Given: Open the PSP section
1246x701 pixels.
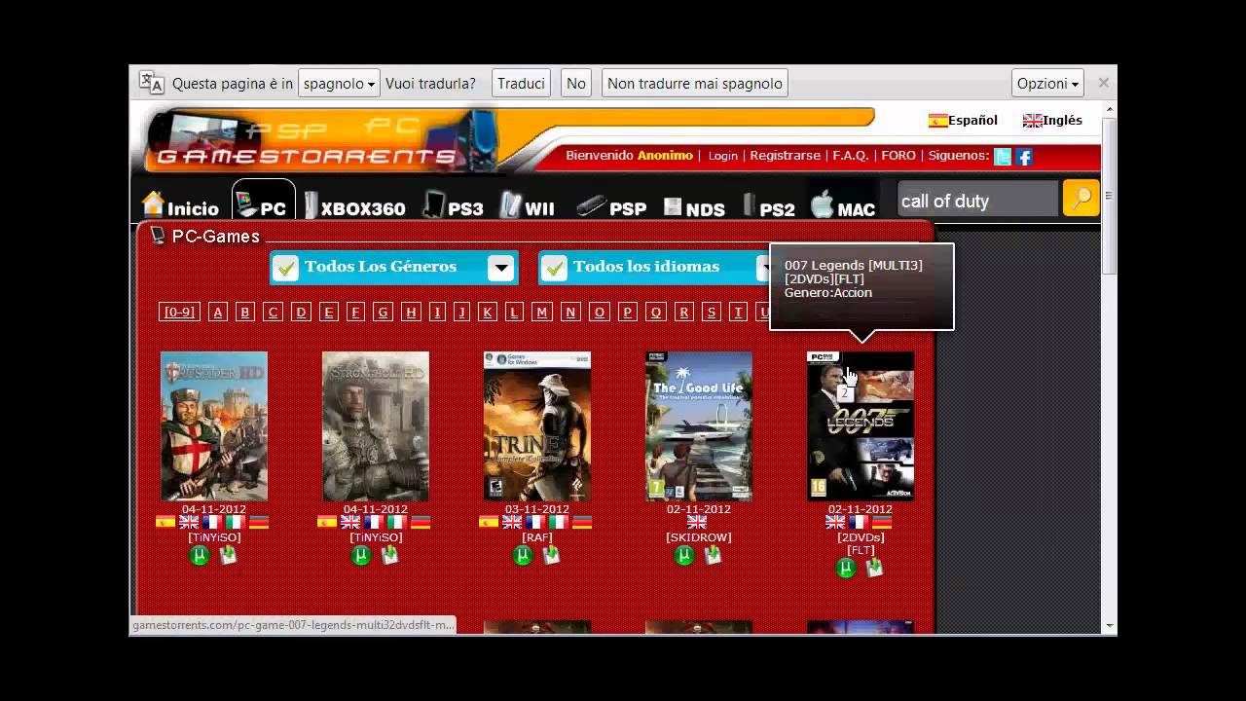Looking at the screenshot, I should point(611,206).
